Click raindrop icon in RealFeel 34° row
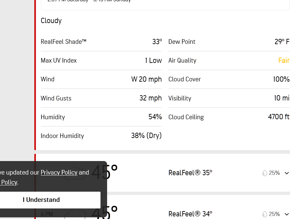This screenshot has height=219, width=290. [265, 214]
